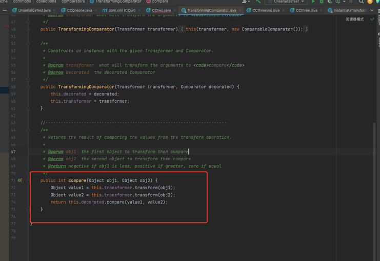Screen dimensions: 380x261
Task: Click the TransformingComparator breadcrumb
Action: tap(116, 2)
